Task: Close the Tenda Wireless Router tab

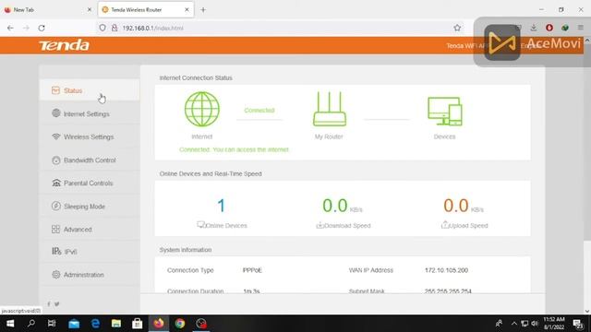Action: tap(187, 10)
